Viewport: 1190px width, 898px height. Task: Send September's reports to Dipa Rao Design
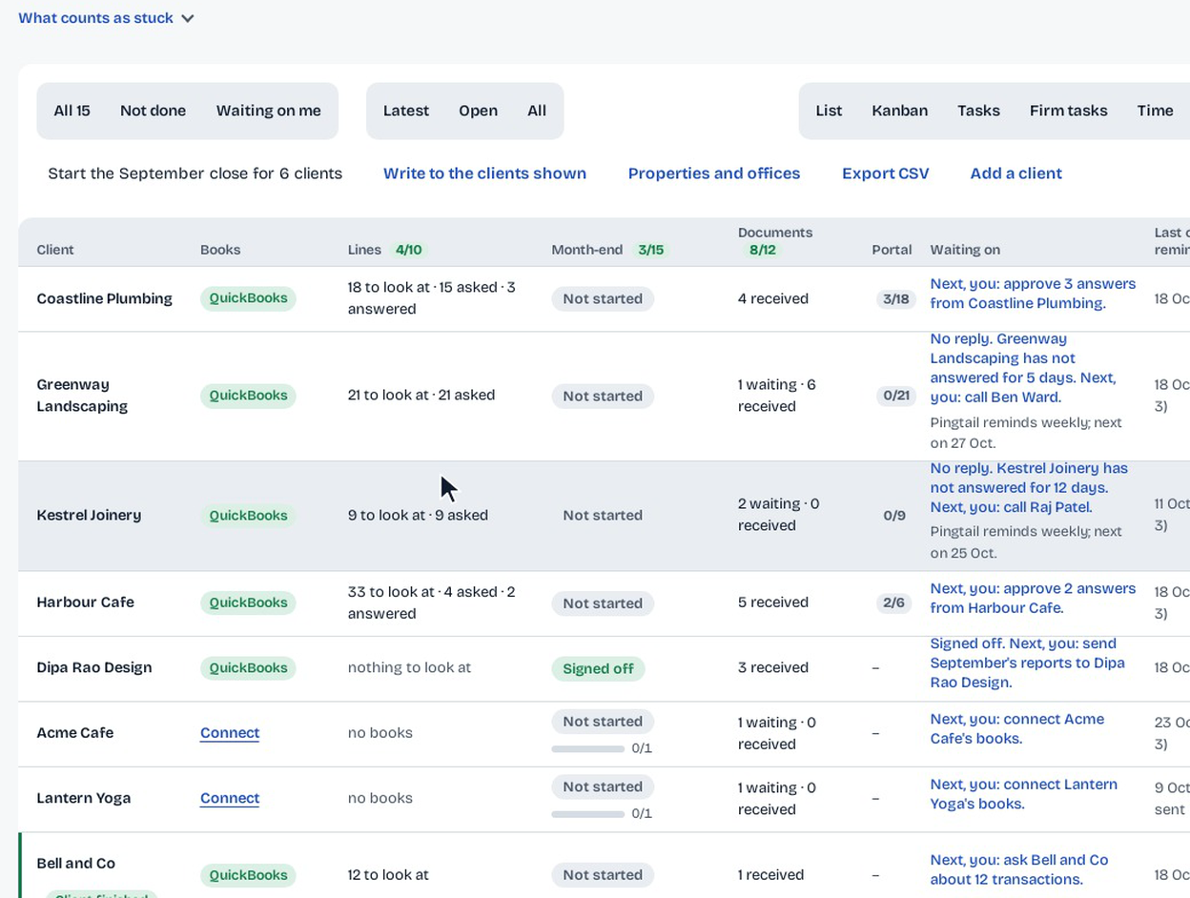(1028, 663)
